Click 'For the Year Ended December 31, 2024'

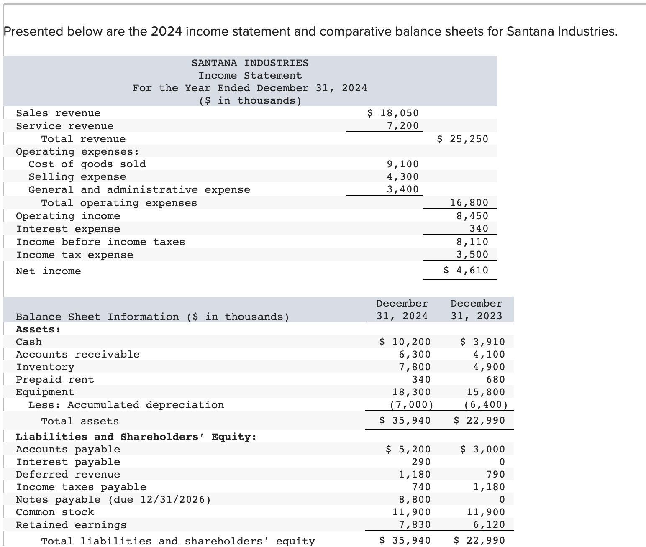pyautogui.click(x=250, y=88)
